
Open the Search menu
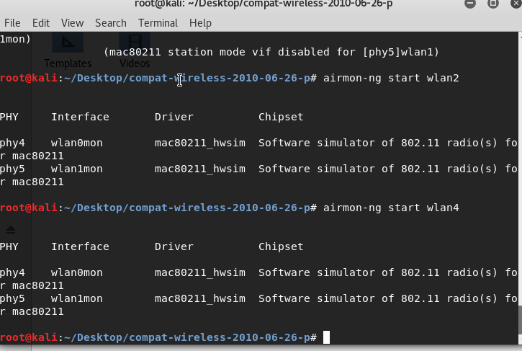[x=110, y=23]
